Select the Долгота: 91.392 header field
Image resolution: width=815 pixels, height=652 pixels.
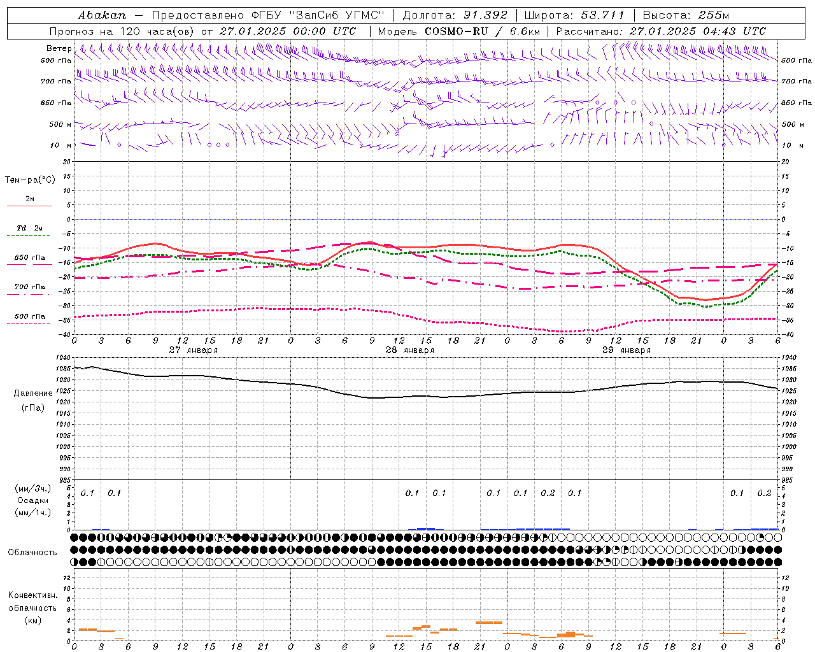click(455, 15)
